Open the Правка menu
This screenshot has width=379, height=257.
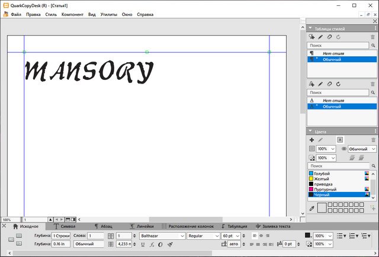(x=33, y=14)
